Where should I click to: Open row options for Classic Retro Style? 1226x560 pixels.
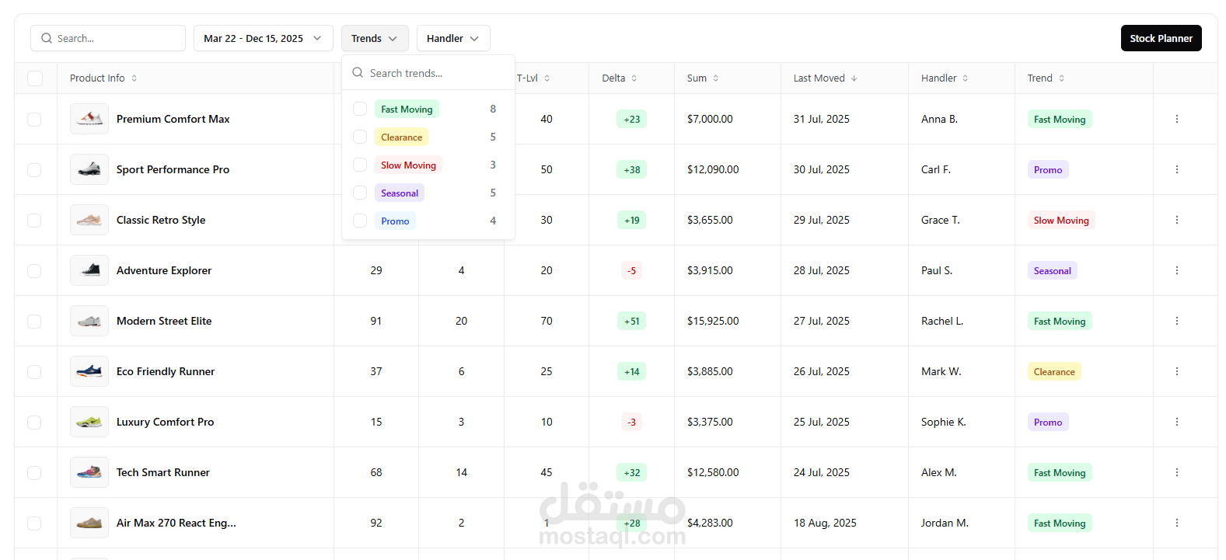tap(1176, 220)
